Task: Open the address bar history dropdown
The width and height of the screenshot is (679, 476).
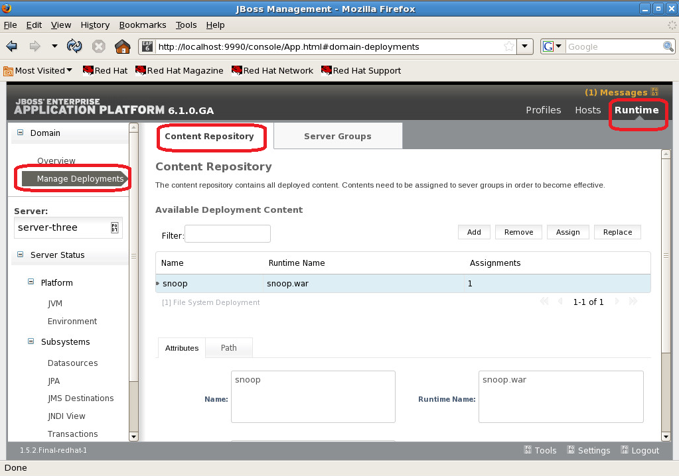Action: click(x=525, y=46)
